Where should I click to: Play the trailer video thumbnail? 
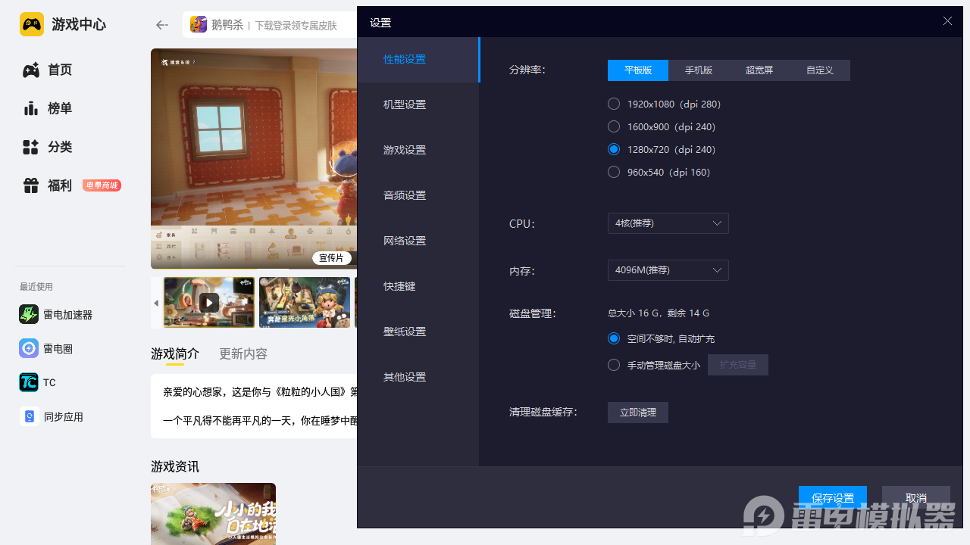click(209, 303)
